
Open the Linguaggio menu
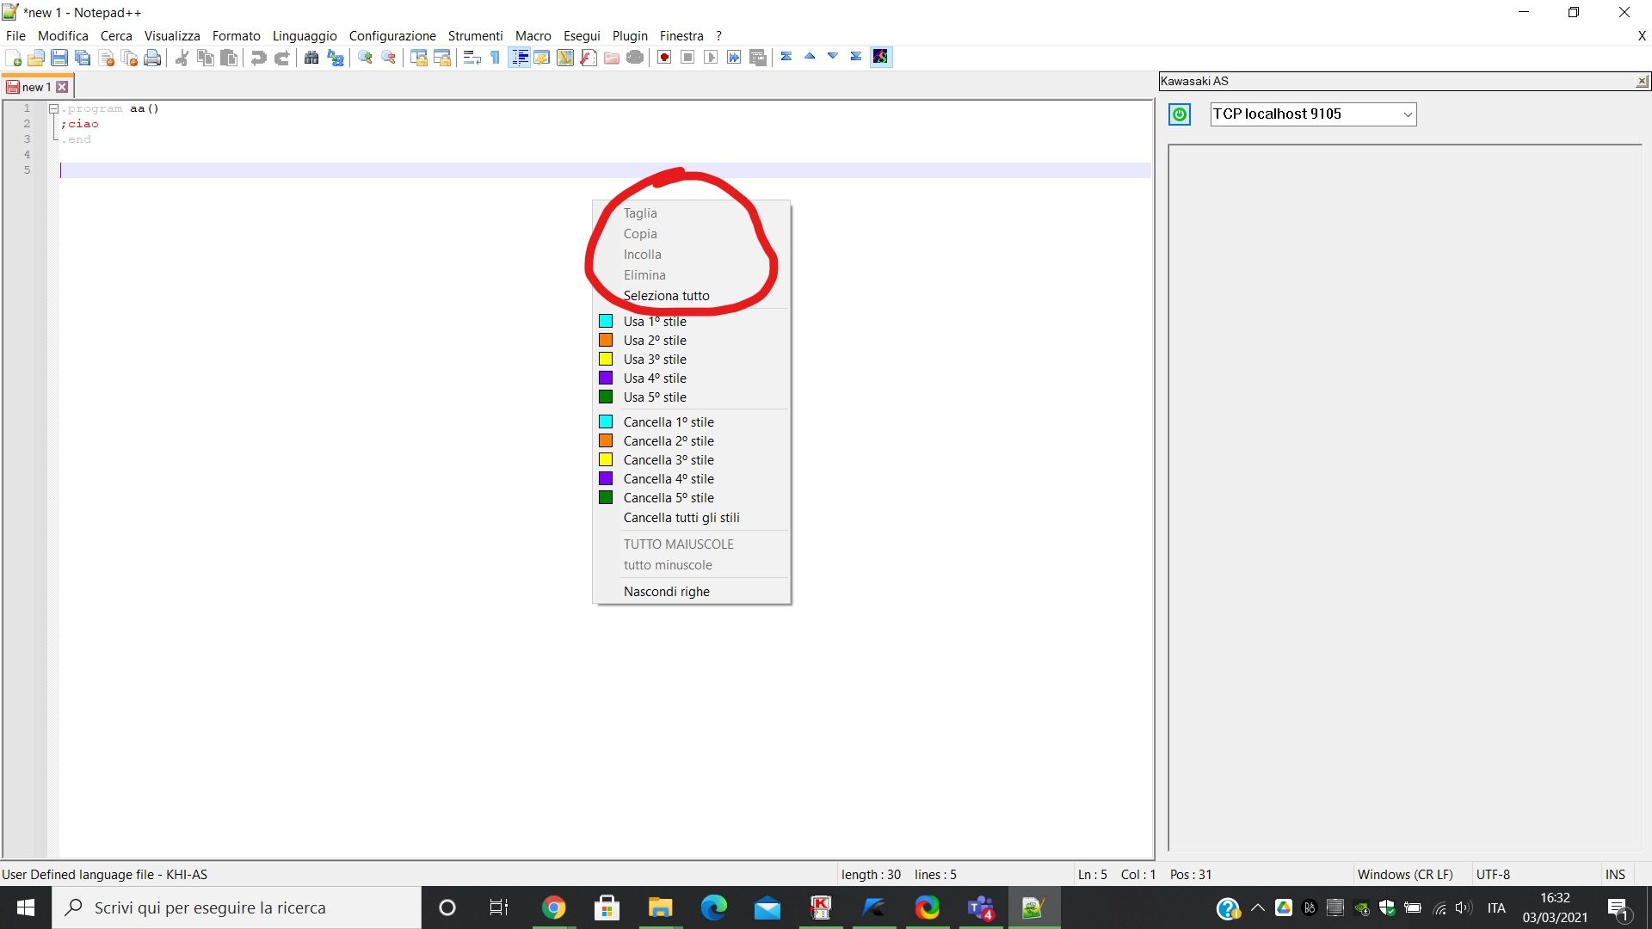point(305,36)
